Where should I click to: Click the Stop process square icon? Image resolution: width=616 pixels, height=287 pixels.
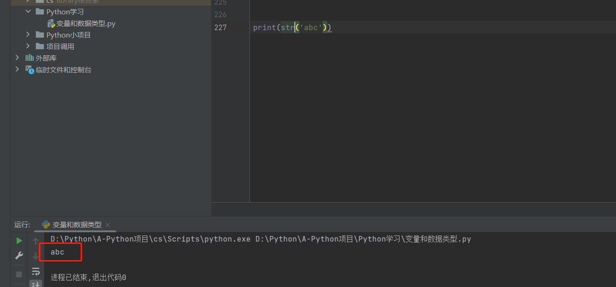[19, 274]
